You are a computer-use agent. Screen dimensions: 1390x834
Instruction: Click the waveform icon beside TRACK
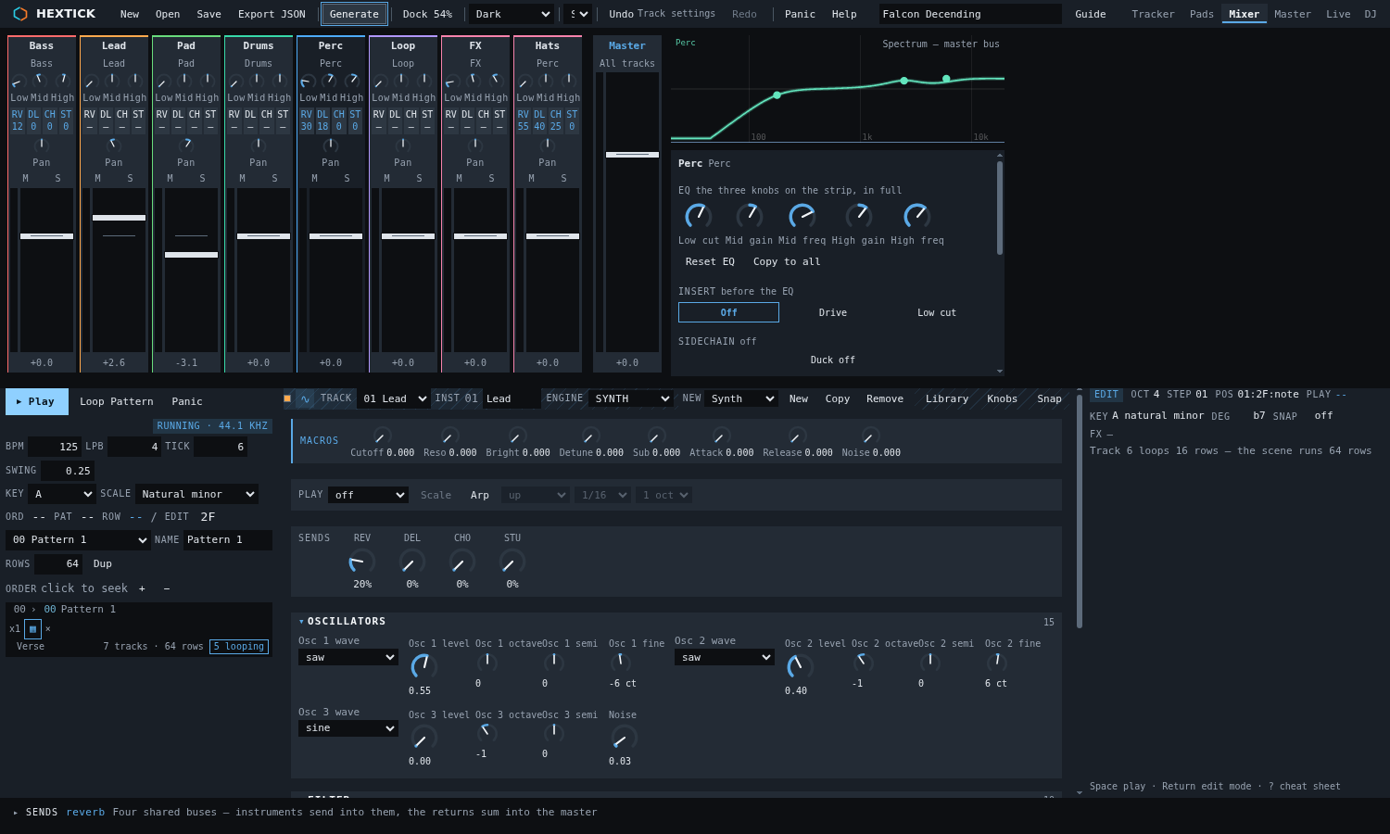305,398
